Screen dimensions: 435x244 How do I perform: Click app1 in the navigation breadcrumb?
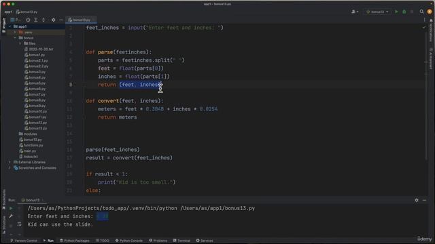tap(8, 12)
